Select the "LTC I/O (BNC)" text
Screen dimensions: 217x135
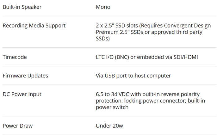tap(112, 58)
